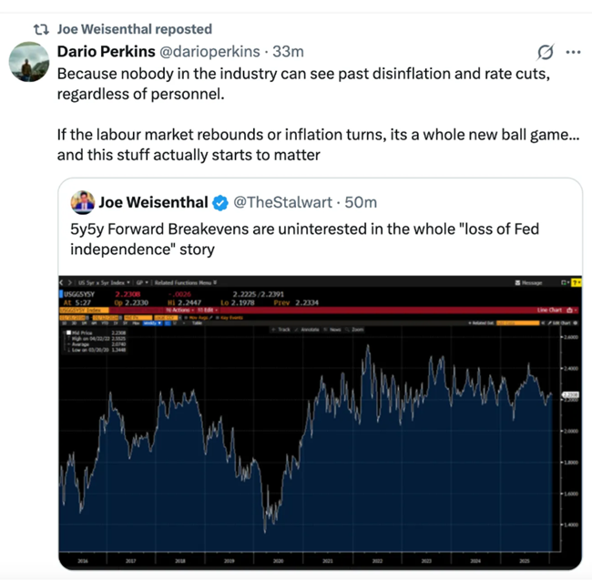Open Dario Perkins' profile avatar
The width and height of the screenshot is (592, 582).
[x=29, y=61]
